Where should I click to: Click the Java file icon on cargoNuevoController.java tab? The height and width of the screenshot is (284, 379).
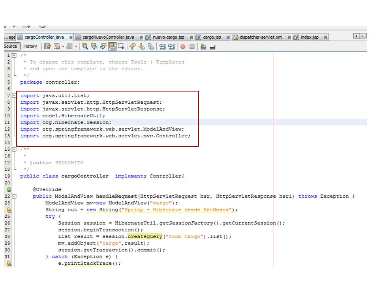pos(78,37)
